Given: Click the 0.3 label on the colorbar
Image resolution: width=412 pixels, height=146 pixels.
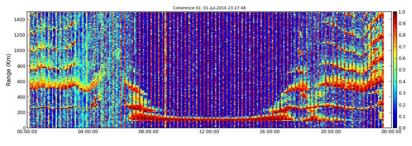Looking at the screenshot, I should [x=402, y=93].
